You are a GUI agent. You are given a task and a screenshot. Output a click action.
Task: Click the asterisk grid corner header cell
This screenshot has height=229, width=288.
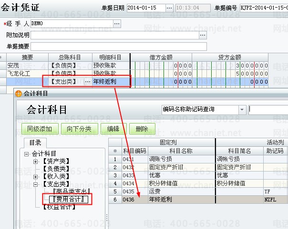click(x=115, y=151)
